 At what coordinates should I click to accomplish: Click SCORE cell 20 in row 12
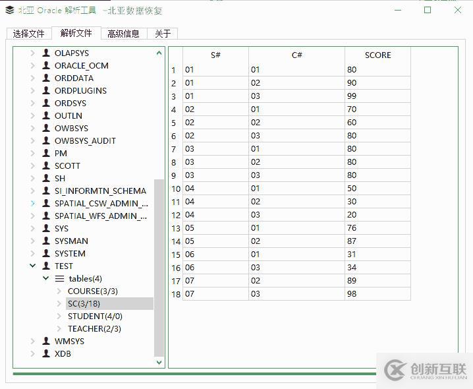pyautogui.click(x=377, y=215)
